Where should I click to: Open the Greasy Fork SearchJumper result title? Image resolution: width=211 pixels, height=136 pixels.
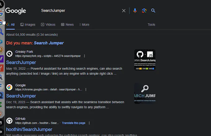[21, 62]
